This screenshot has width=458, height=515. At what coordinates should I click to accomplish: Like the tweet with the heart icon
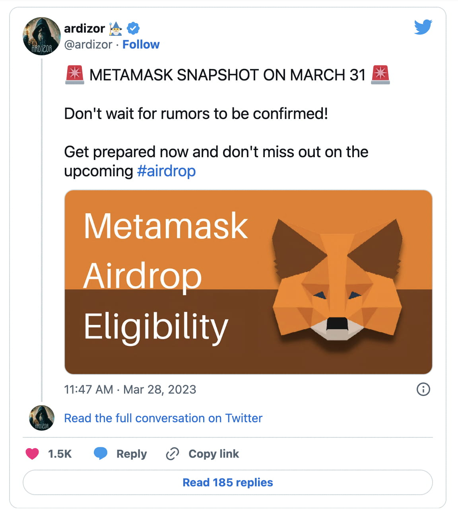pos(32,454)
